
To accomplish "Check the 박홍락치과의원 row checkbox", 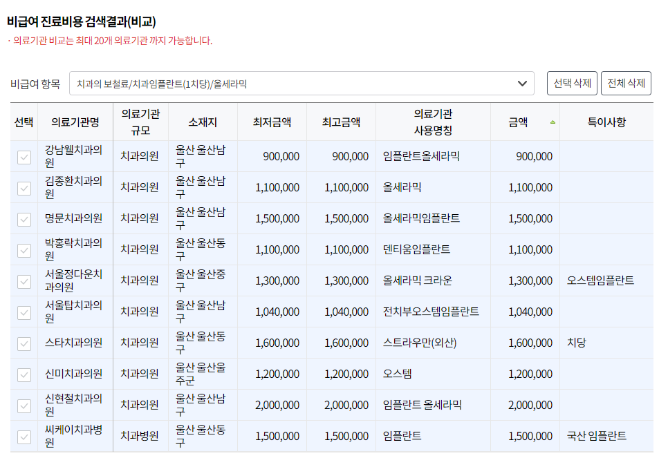I will pyautogui.click(x=24, y=249).
